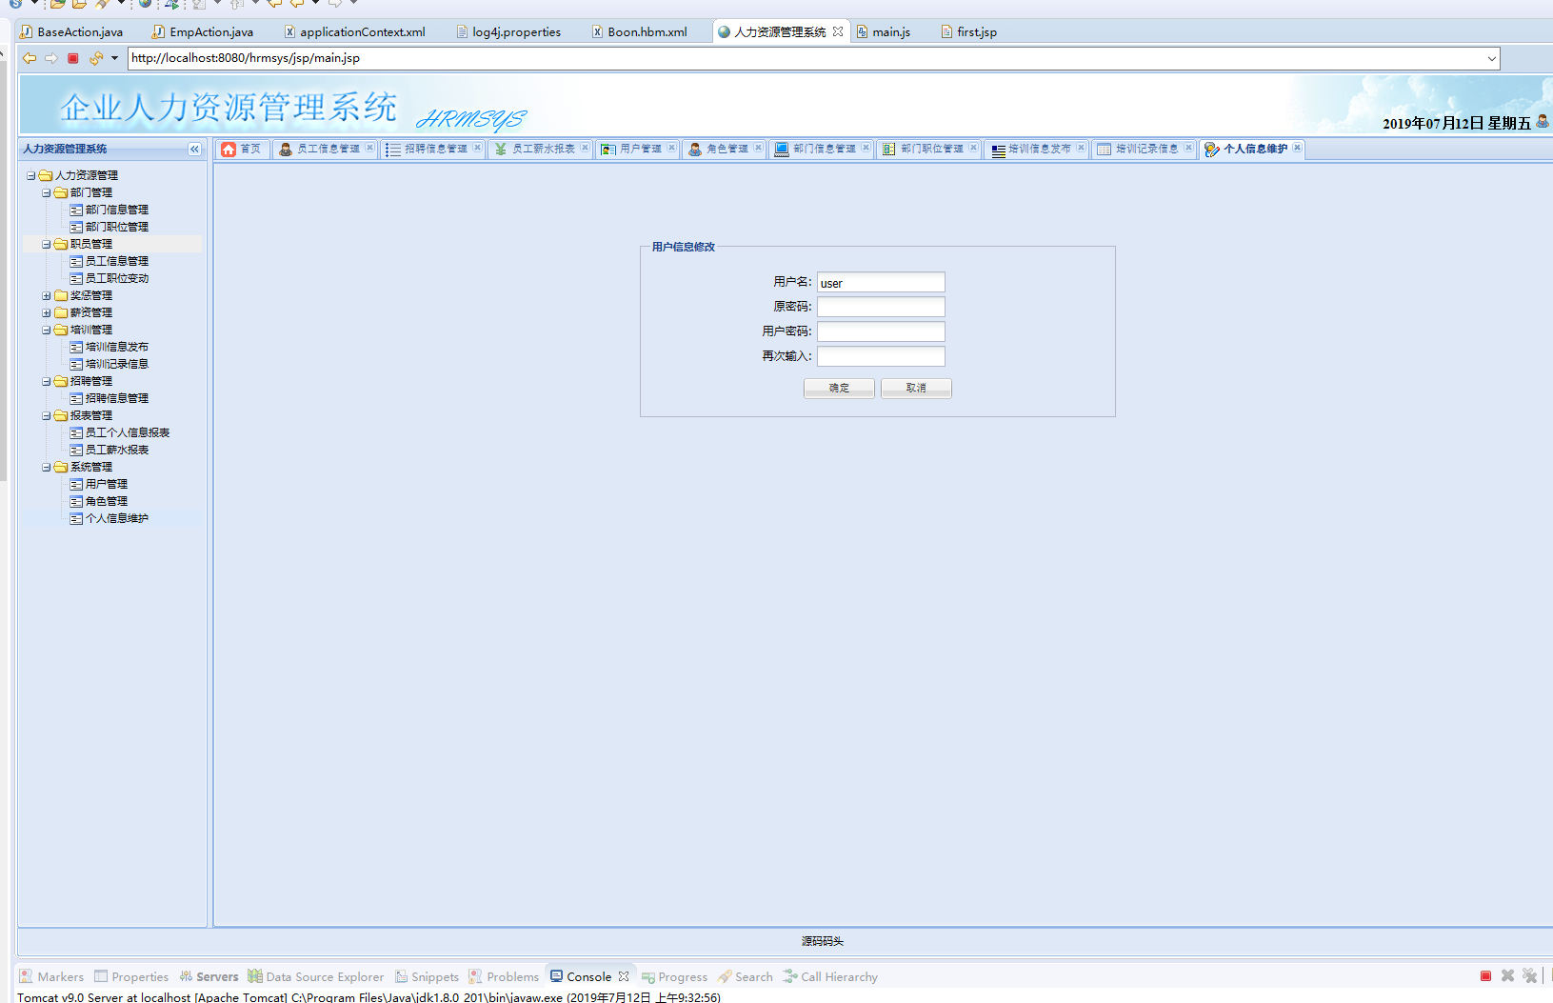Expand the 薪资管理 folder
The height and width of the screenshot is (1003, 1553).
[x=47, y=312]
